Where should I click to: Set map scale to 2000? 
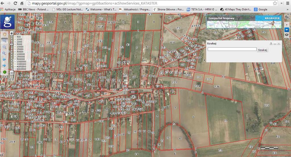coord(19,42)
